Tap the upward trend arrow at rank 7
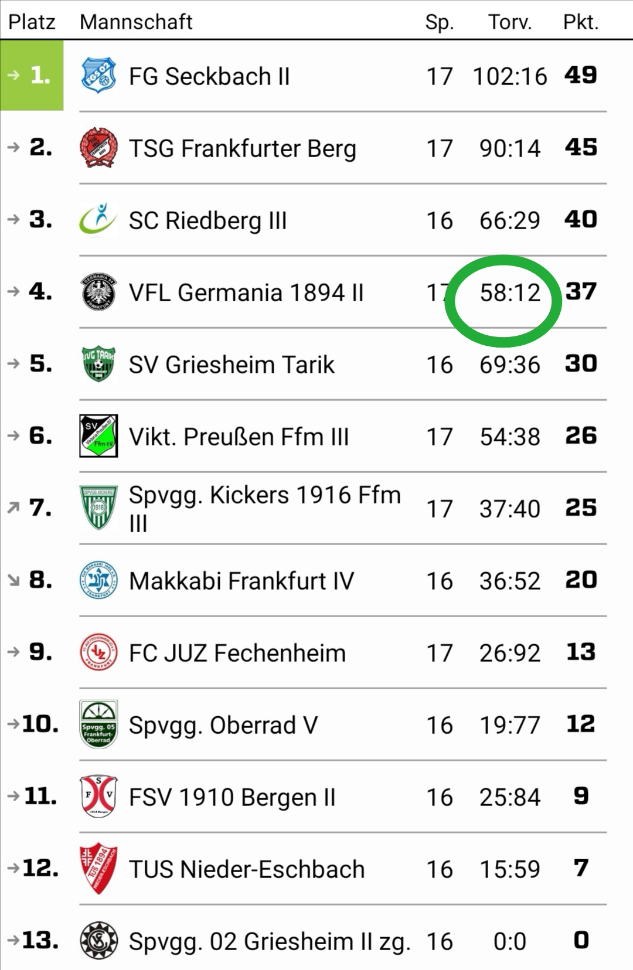The width and height of the screenshot is (633, 970). [x=13, y=508]
